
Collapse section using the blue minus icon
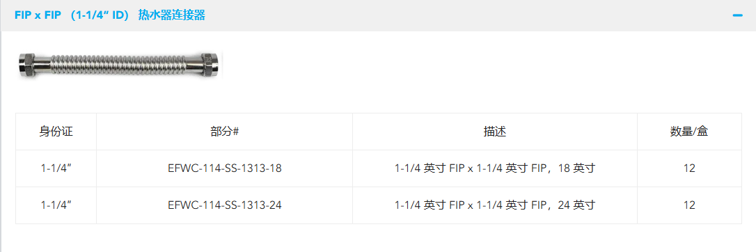[737, 15]
